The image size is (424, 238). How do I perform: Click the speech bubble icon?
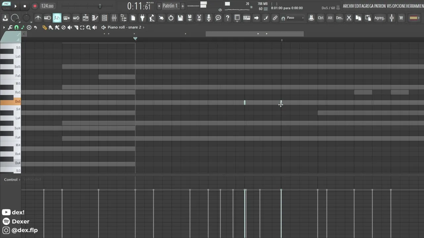coord(218,18)
